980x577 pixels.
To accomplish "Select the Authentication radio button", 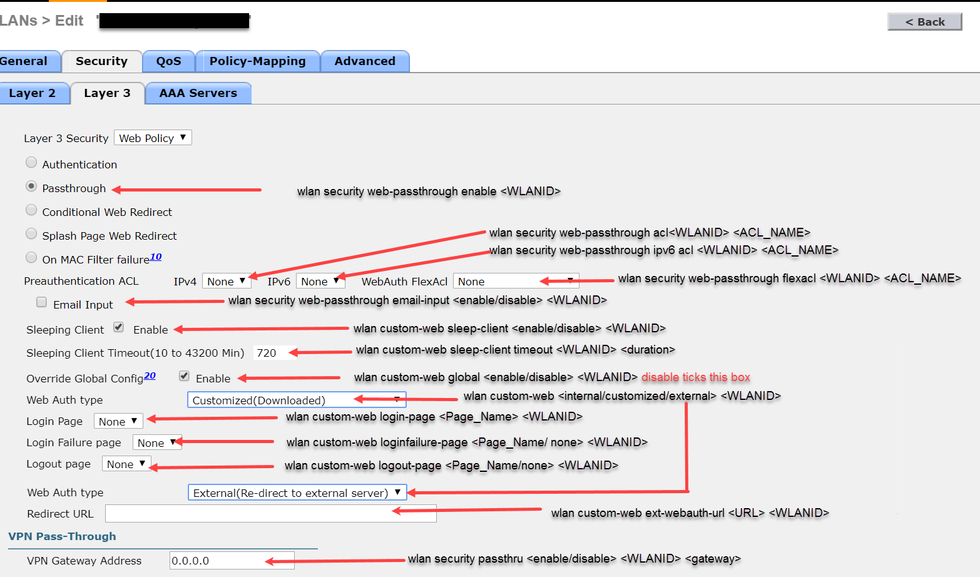I will click(x=31, y=163).
